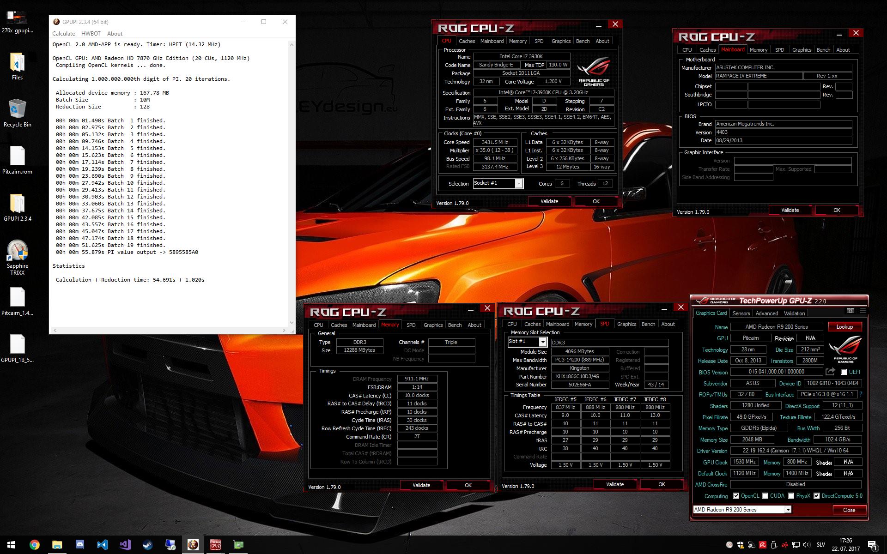Click the '911.1 MHz' DRAM Frequency value
Image resolution: width=887 pixels, height=554 pixels.
coord(417,379)
